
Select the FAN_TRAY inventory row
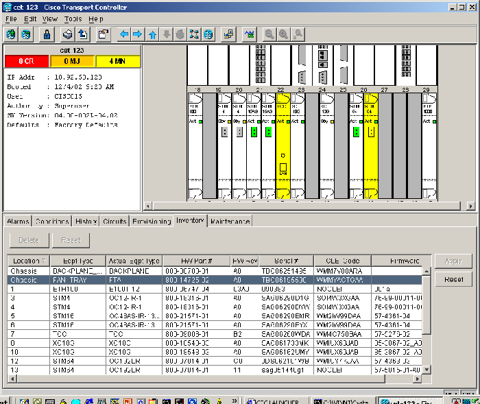[x=215, y=280]
